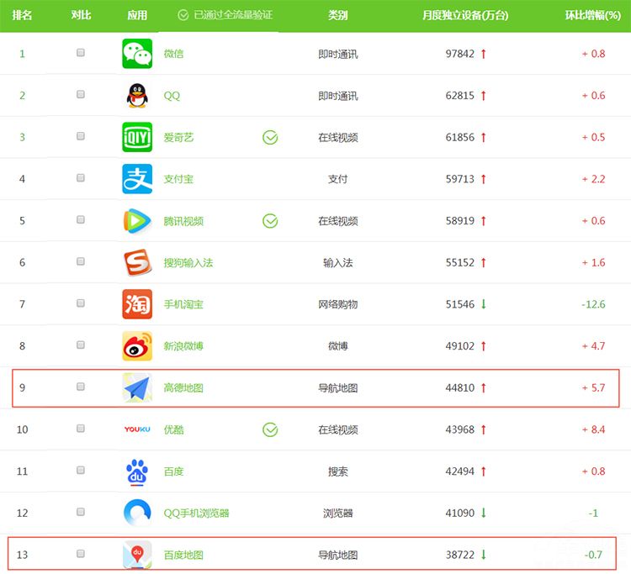The width and height of the screenshot is (631, 574).
Task: Check the compare box for 百度地图
Action: tap(81, 554)
